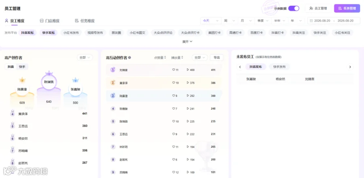Click the 导出 button
Viewport: 364px width, 178px height.
[x=217, y=57]
